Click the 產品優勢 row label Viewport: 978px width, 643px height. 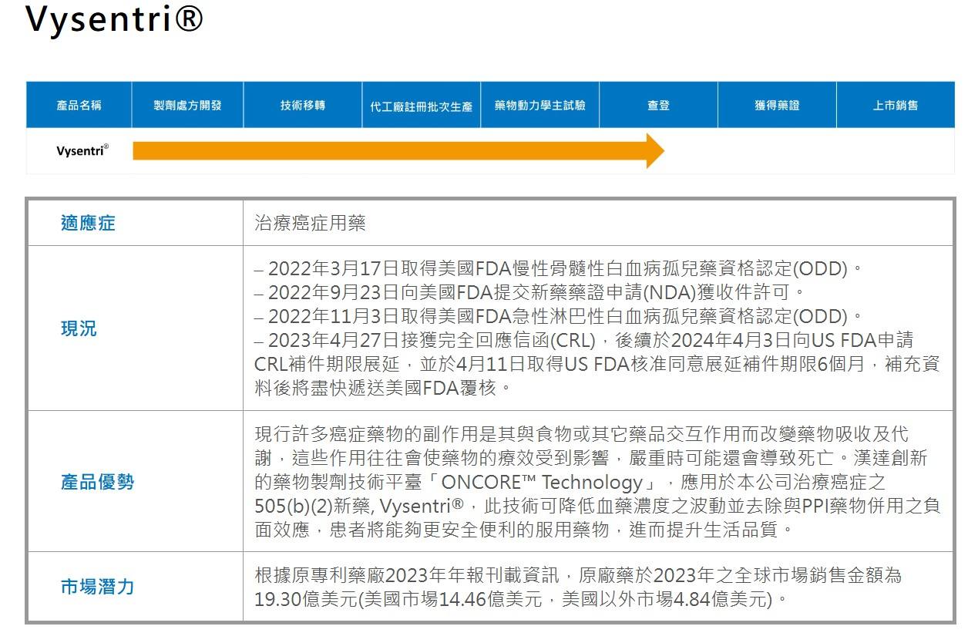(x=97, y=482)
